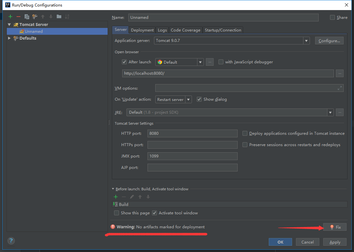The height and width of the screenshot is (252, 354).
Task: Toggle the Share checkbox
Action: coord(332,18)
